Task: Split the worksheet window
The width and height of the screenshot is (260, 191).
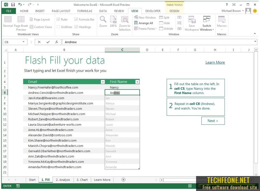Action: click(164, 18)
